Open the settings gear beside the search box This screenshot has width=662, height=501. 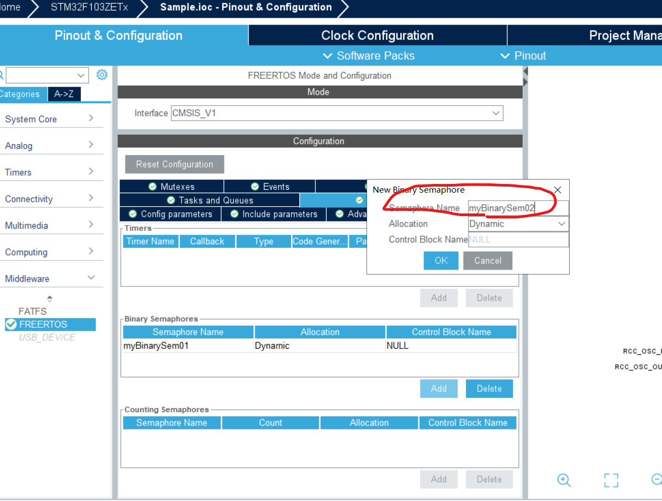(x=102, y=75)
